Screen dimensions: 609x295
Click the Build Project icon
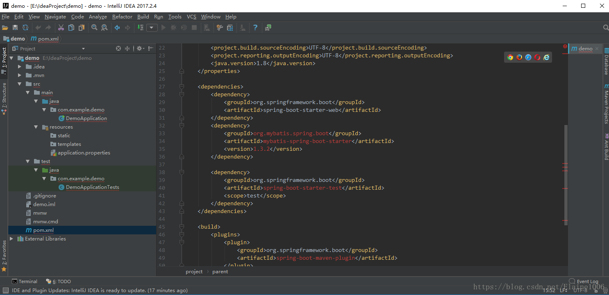click(x=141, y=27)
